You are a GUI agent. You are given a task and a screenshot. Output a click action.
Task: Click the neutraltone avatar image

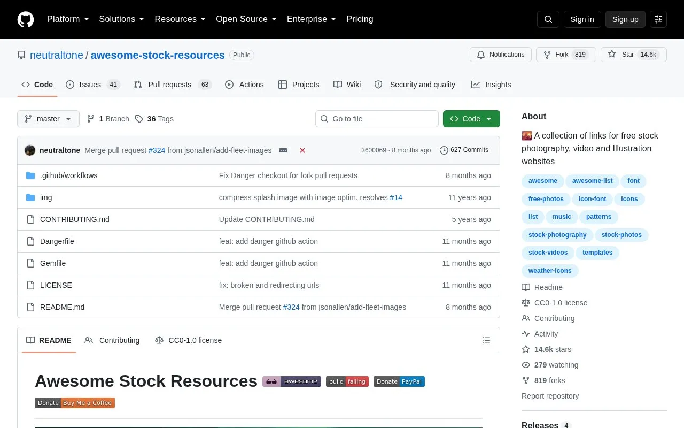30,150
